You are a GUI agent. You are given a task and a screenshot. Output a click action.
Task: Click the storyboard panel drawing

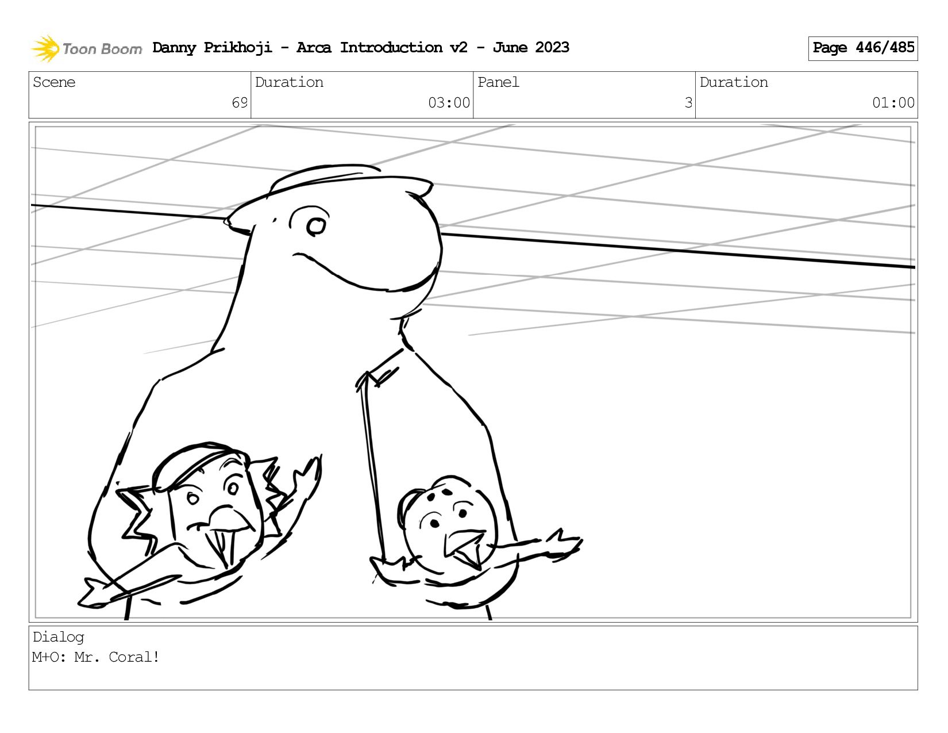tap(473, 372)
